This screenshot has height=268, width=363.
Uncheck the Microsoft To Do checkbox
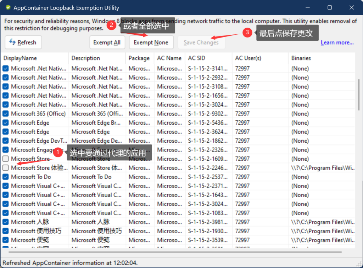tap(6, 177)
